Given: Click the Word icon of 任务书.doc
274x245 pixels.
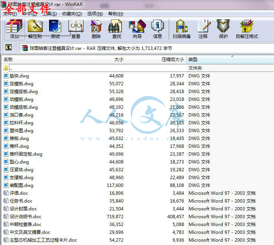Looking at the screenshot, I should (6, 201).
